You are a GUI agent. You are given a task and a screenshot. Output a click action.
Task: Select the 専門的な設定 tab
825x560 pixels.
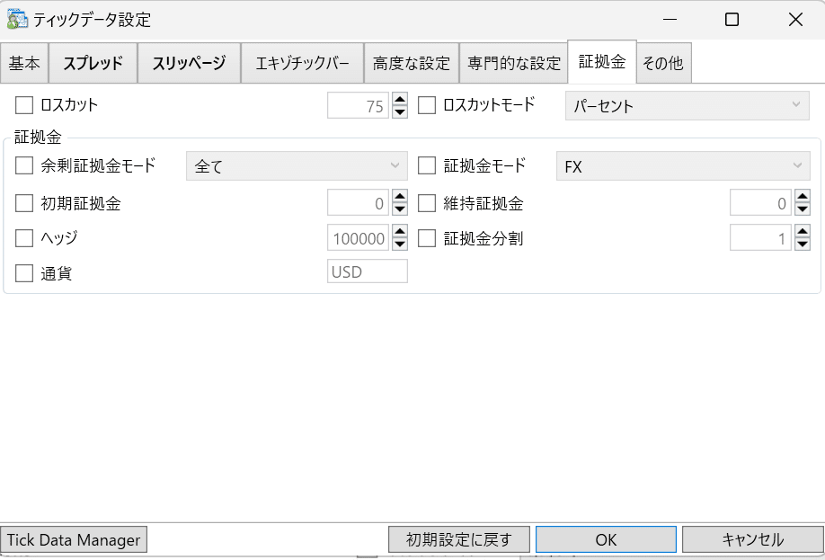[513, 63]
